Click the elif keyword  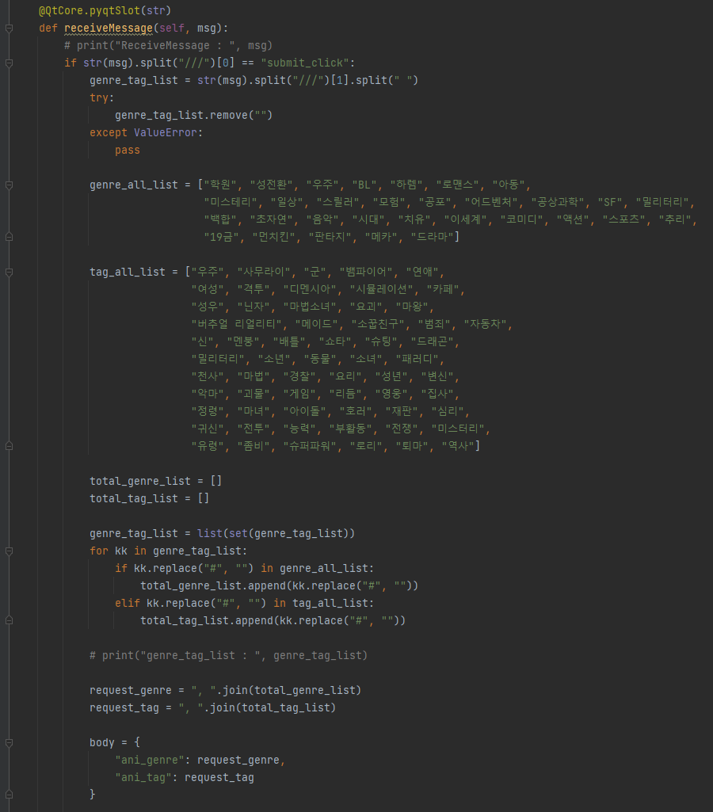click(128, 604)
